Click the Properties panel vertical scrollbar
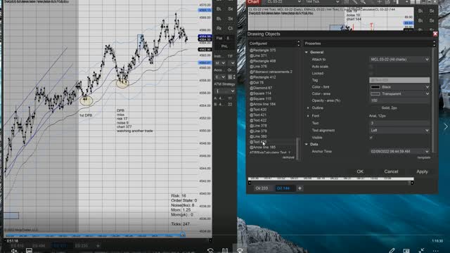Screen dimensions: 450x253 coord(434,100)
